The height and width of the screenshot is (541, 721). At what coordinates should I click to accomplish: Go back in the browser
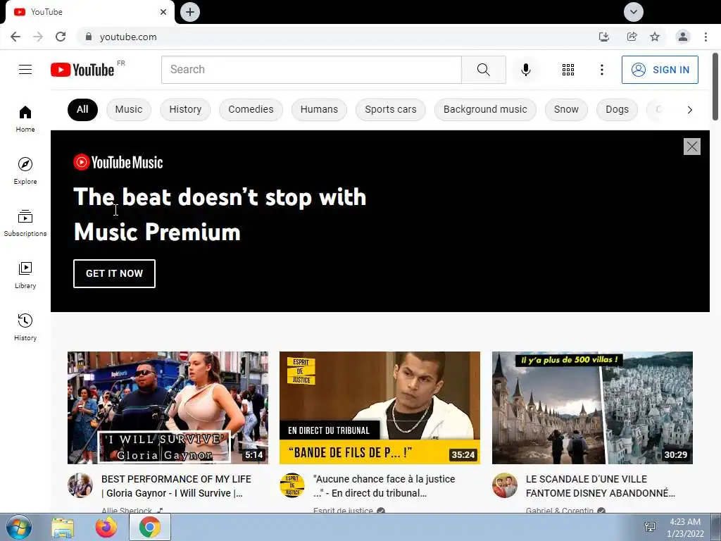point(15,37)
